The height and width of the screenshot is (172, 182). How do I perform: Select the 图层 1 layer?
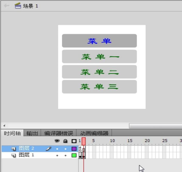40,155
